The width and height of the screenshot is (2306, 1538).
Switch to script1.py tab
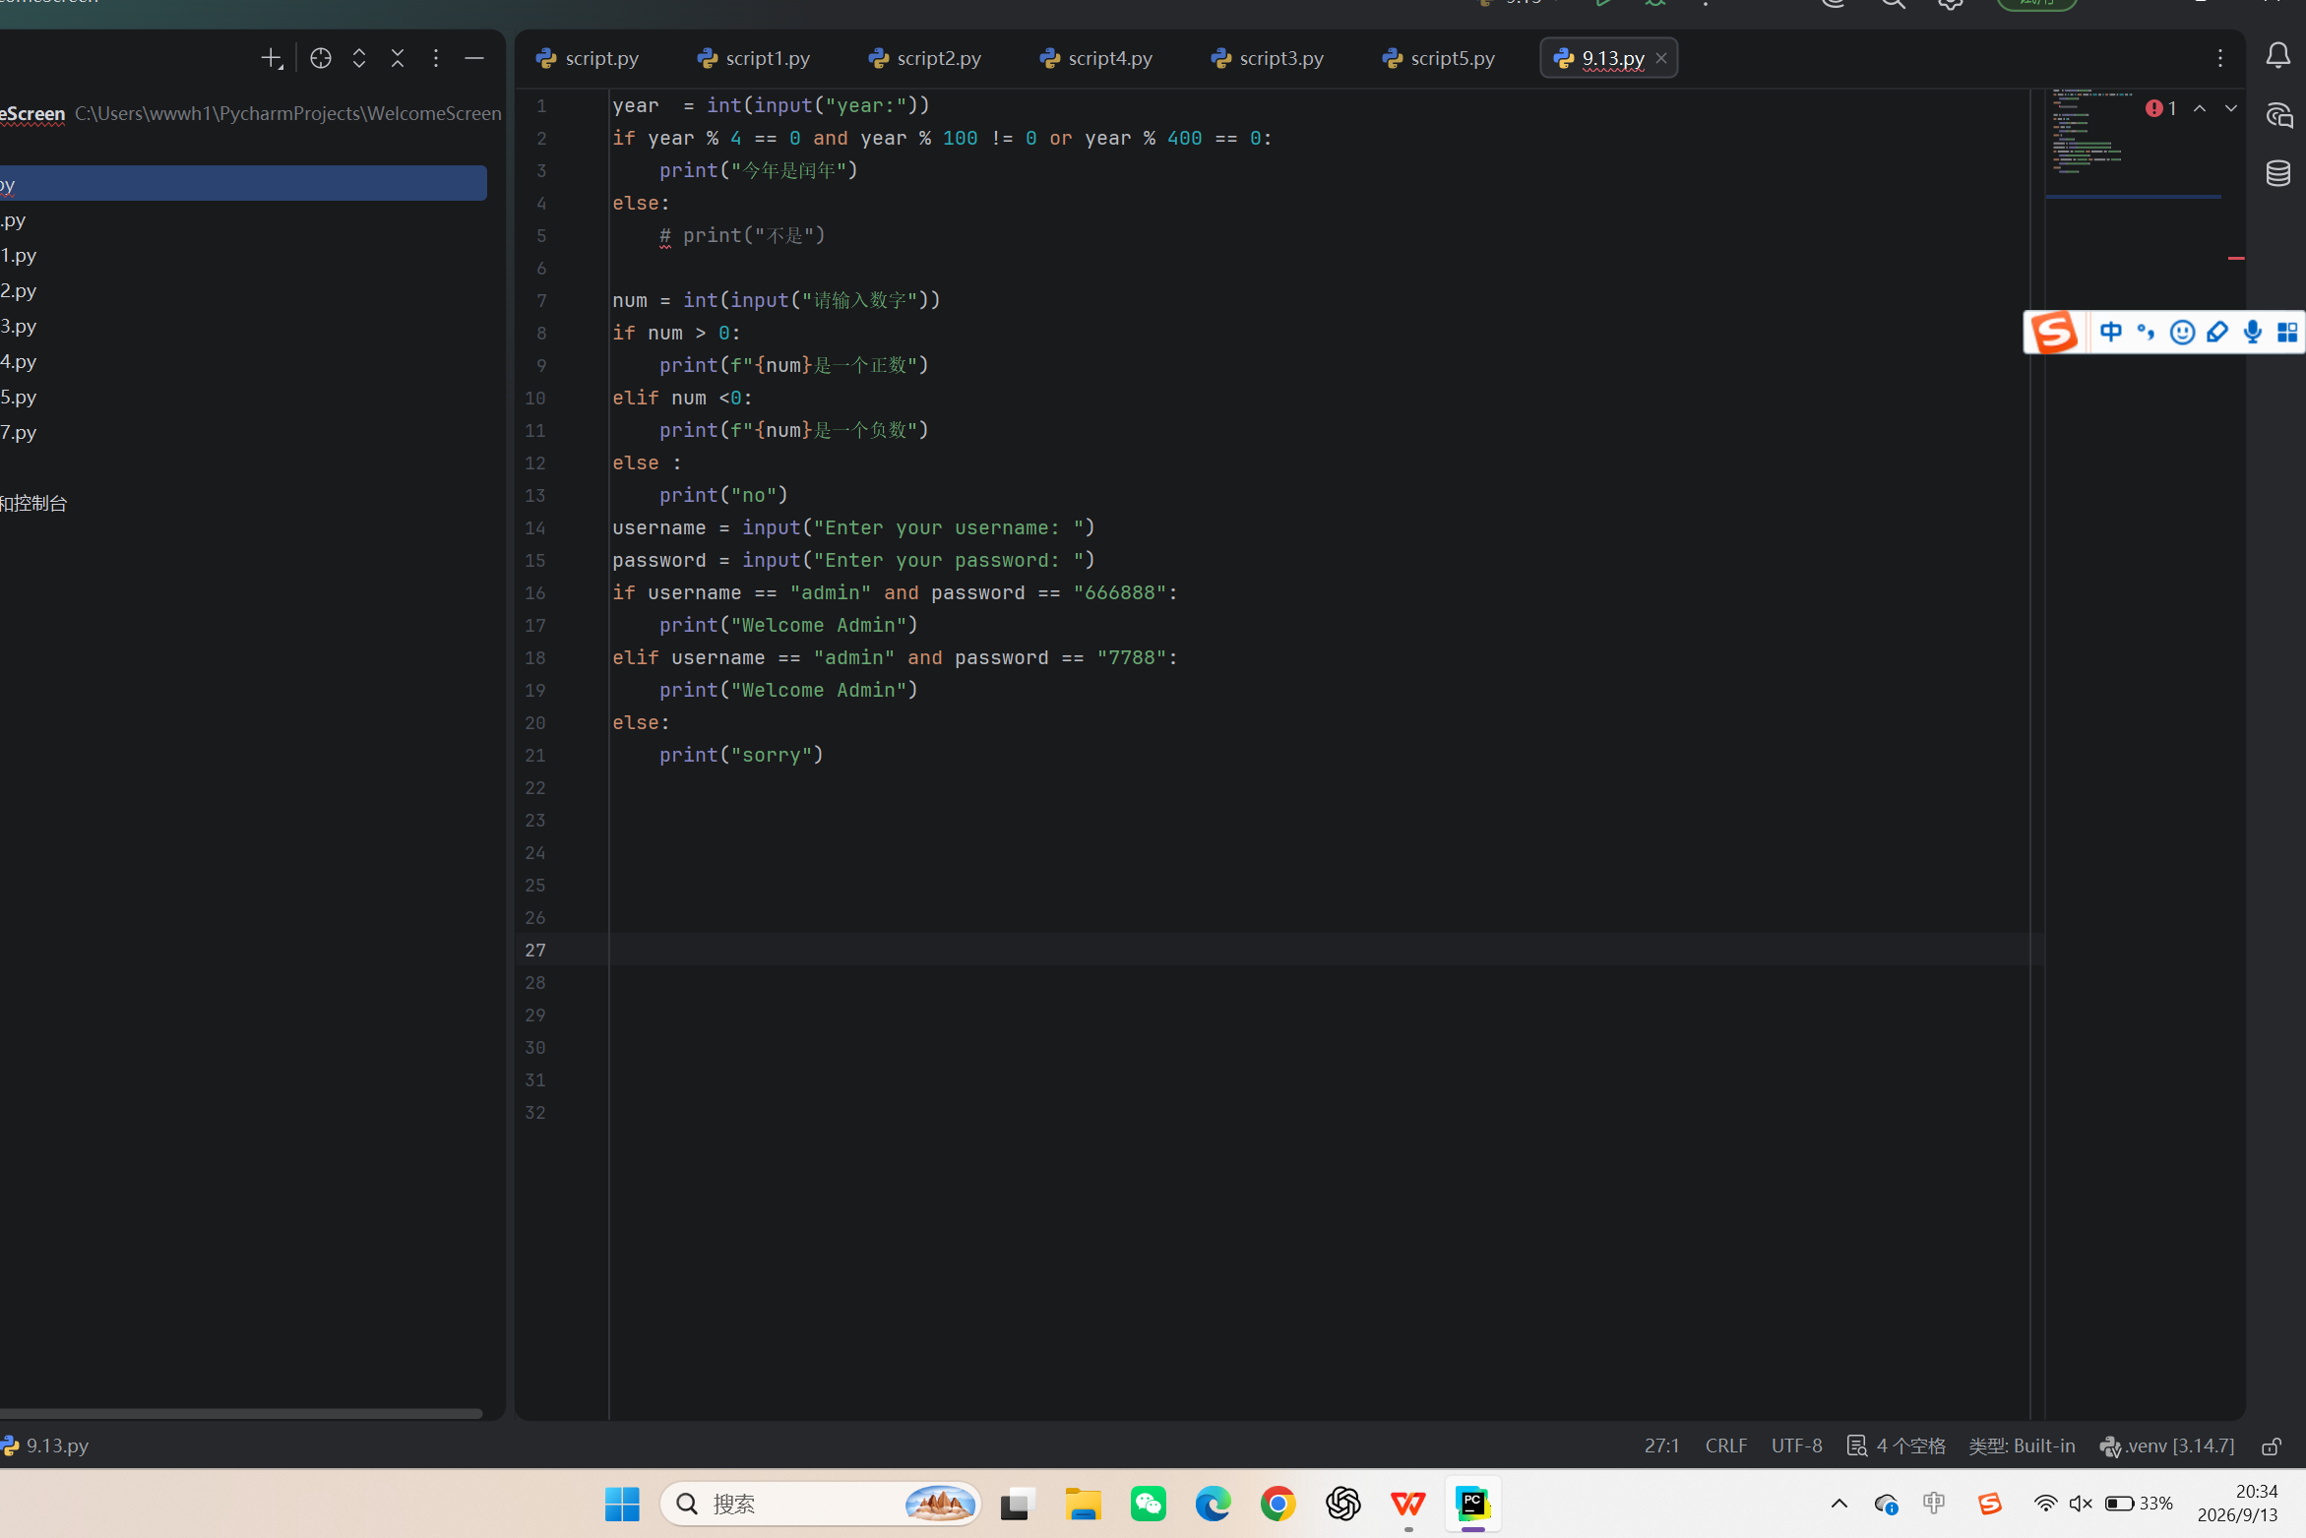(x=754, y=59)
